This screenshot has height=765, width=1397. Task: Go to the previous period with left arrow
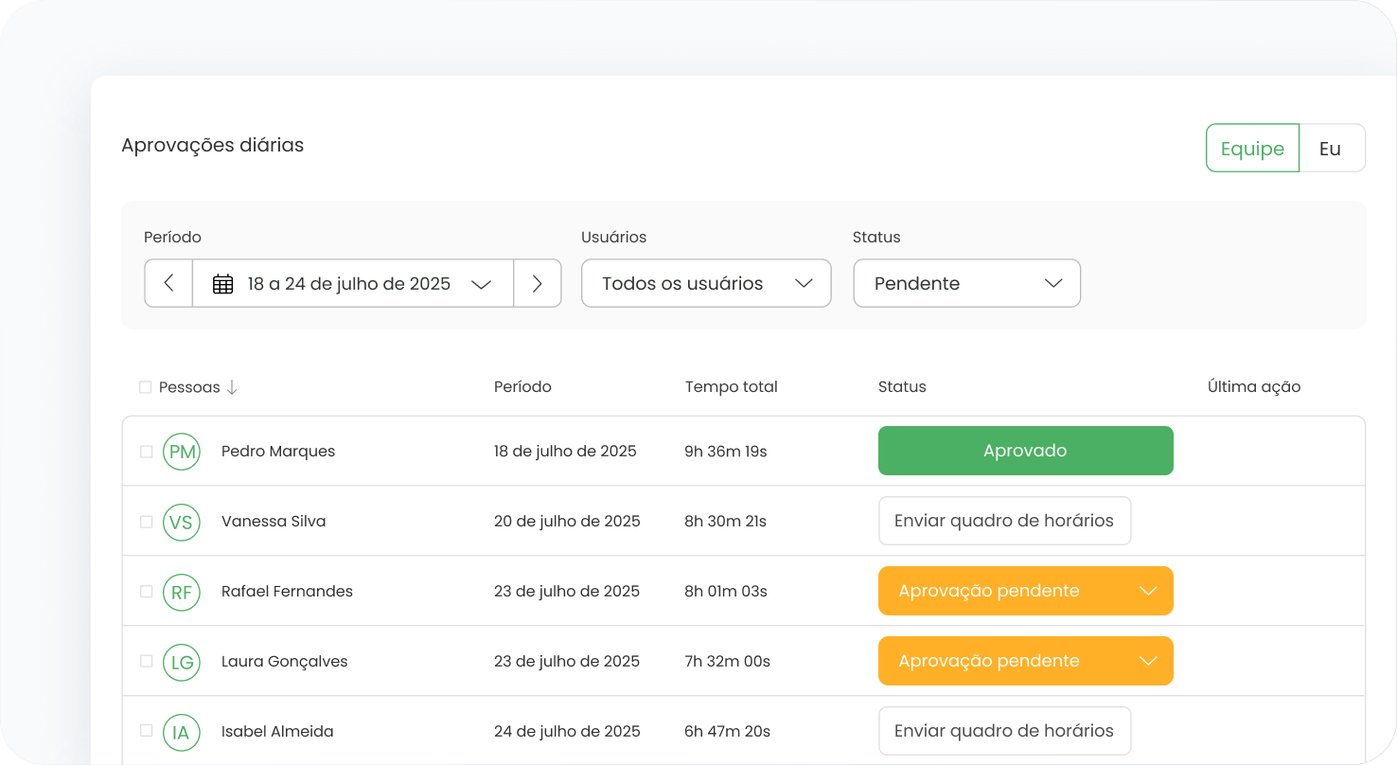[x=168, y=283]
